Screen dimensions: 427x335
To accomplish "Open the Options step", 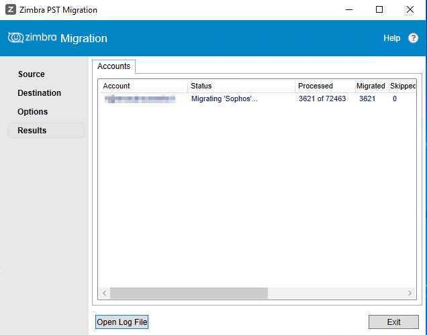I will click(x=33, y=112).
